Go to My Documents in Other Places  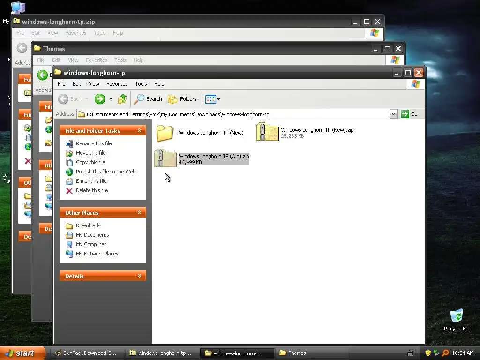[x=92, y=235]
